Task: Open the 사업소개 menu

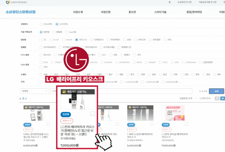Action: (78, 12)
